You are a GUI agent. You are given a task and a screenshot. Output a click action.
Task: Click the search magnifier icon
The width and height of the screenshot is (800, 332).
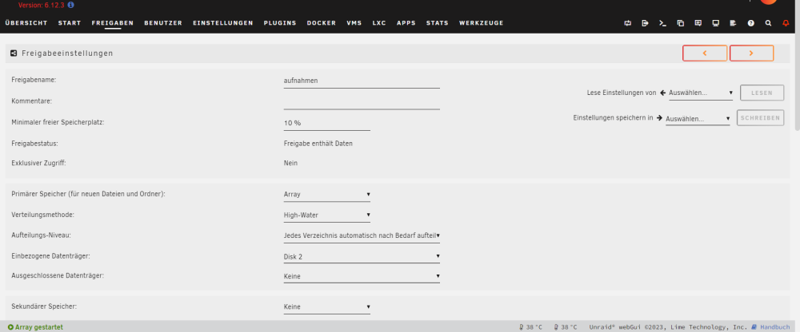click(x=768, y=23)
